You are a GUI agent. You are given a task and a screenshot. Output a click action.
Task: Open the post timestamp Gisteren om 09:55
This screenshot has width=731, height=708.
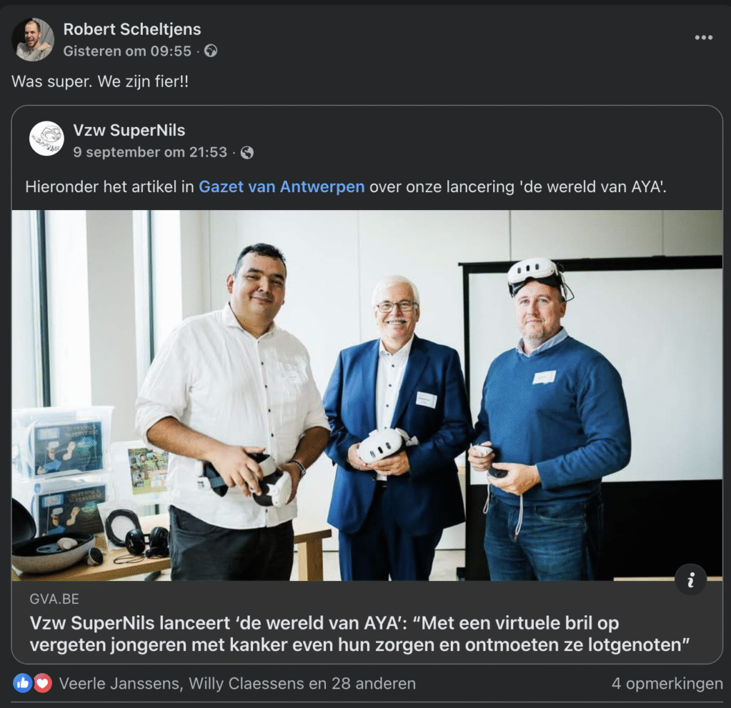point(128,51)
